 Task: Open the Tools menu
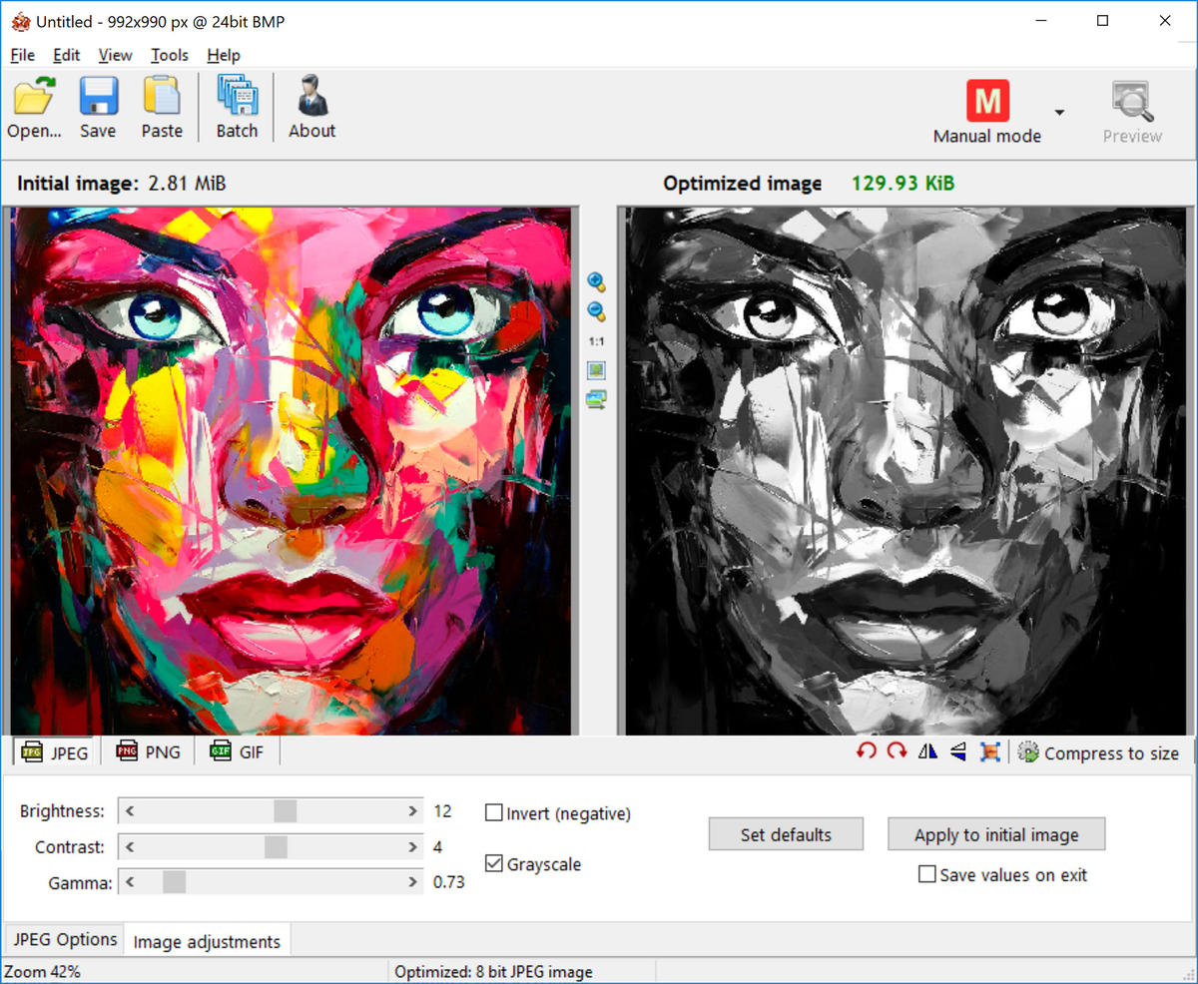(169, 55)
